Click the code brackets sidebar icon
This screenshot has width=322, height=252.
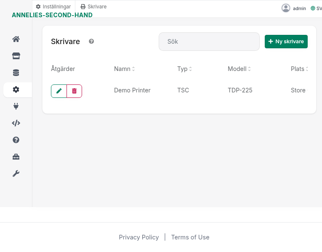16,123
